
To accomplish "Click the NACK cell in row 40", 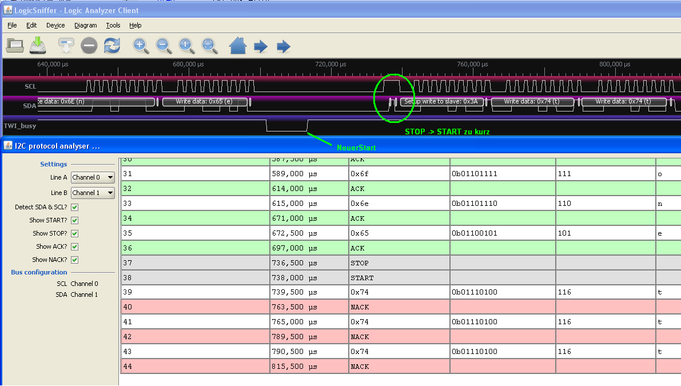I will tap(399, 307).
